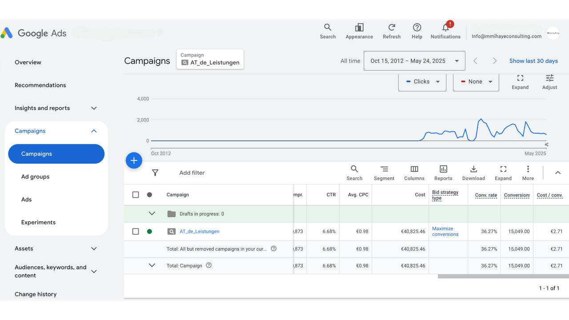Sort by Campaign column header
569x320 pixels.
click(178, 195)
